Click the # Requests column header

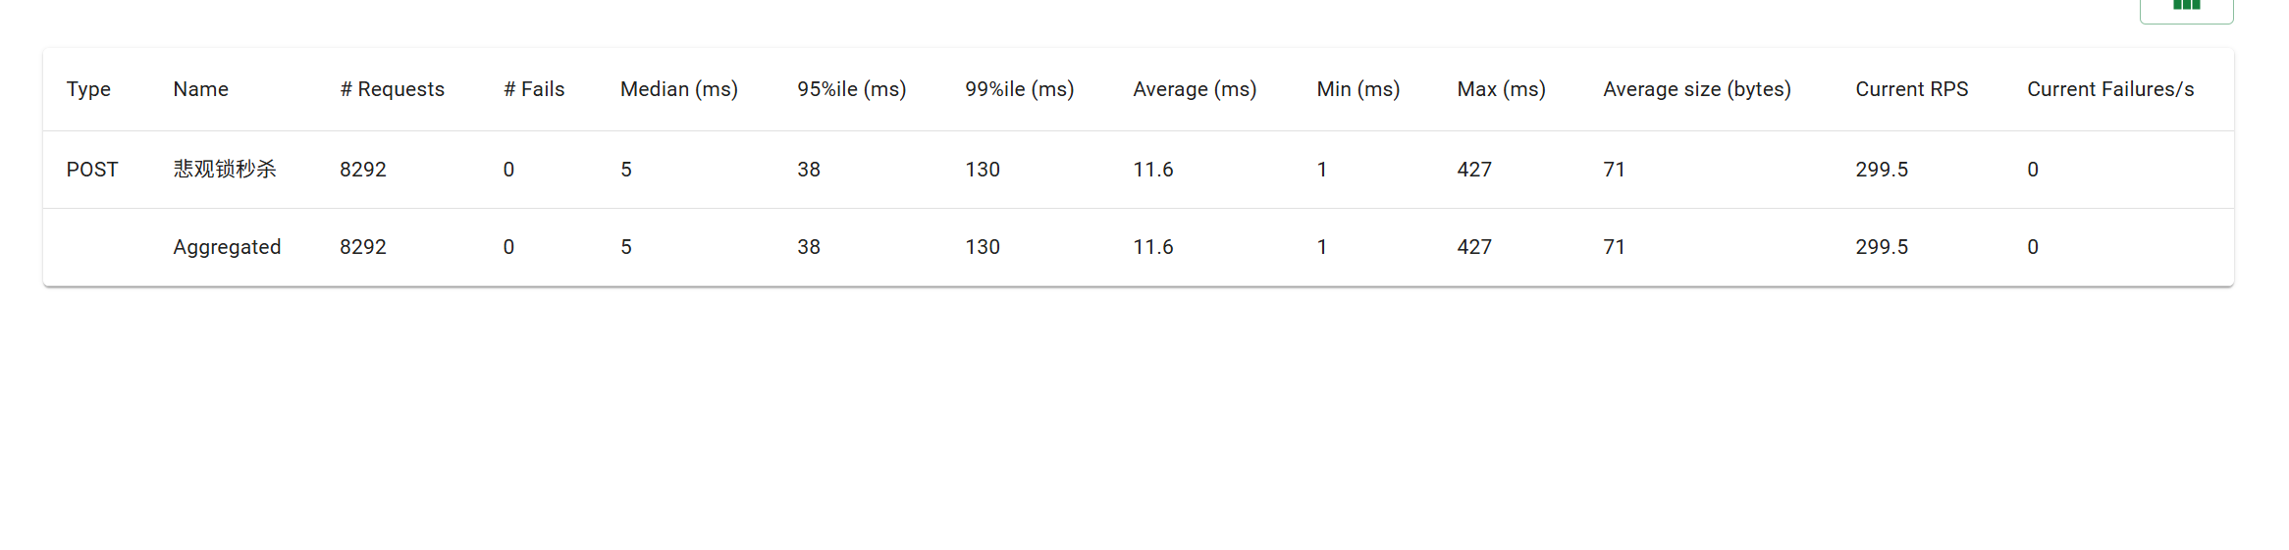[392, 89]
